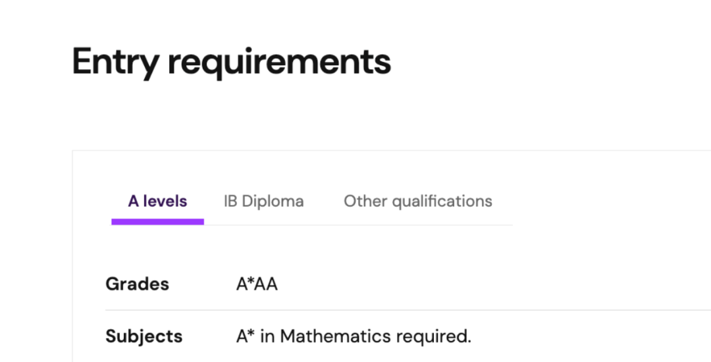711x362 pixels.
Task: Click the "IB" text in the tab bar
Action: tap(230, 201)
